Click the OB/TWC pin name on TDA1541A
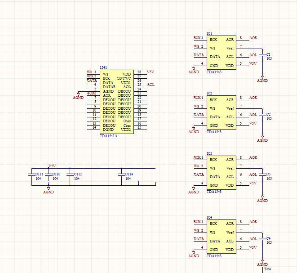Screen dimensions: 297x273 click(124, 78)
